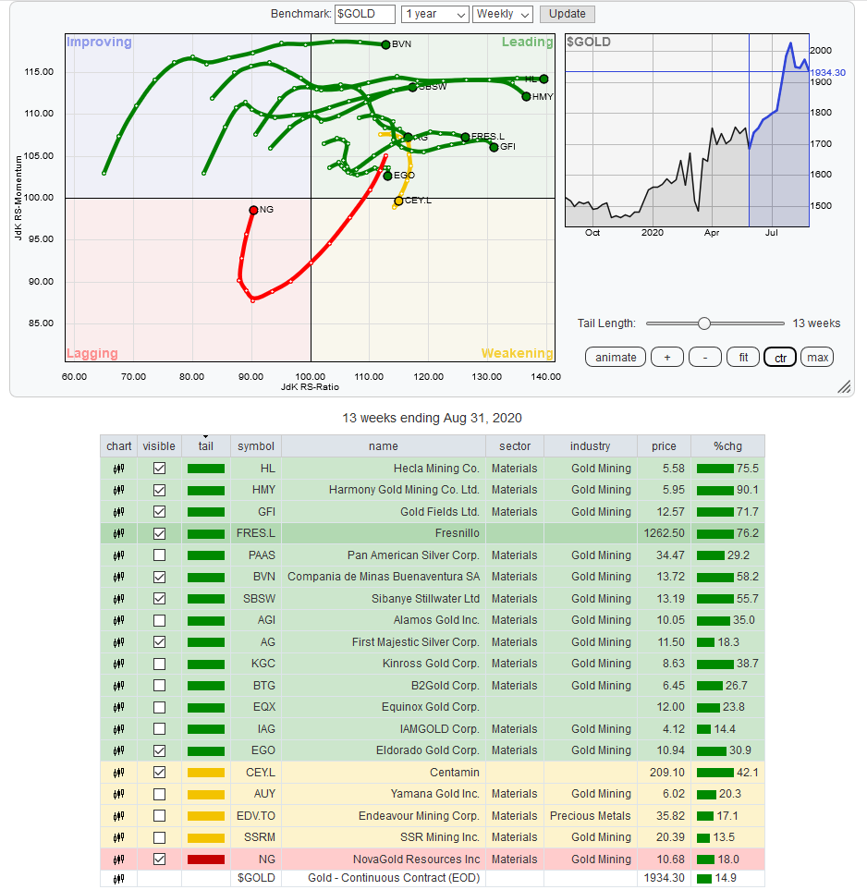This screenshot has height=890, width=867.
Task: Click the chart icon for NG row
Action: click(118, 860)
